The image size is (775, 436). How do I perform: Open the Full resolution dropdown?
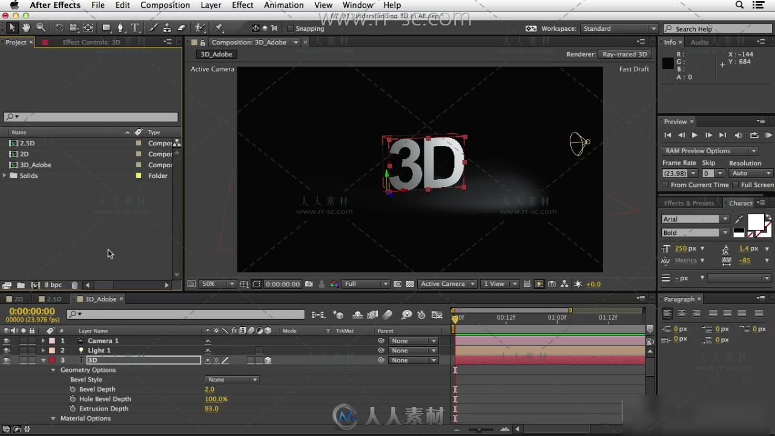[x=366, y=284]
